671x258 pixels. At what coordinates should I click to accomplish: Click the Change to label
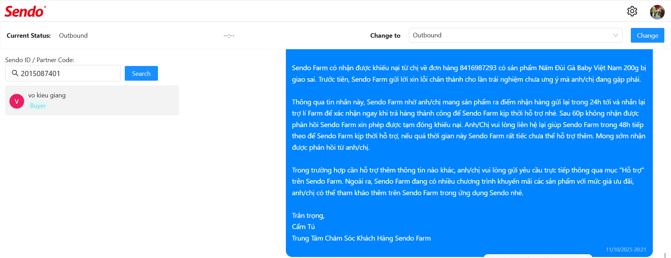pos(385,36)
